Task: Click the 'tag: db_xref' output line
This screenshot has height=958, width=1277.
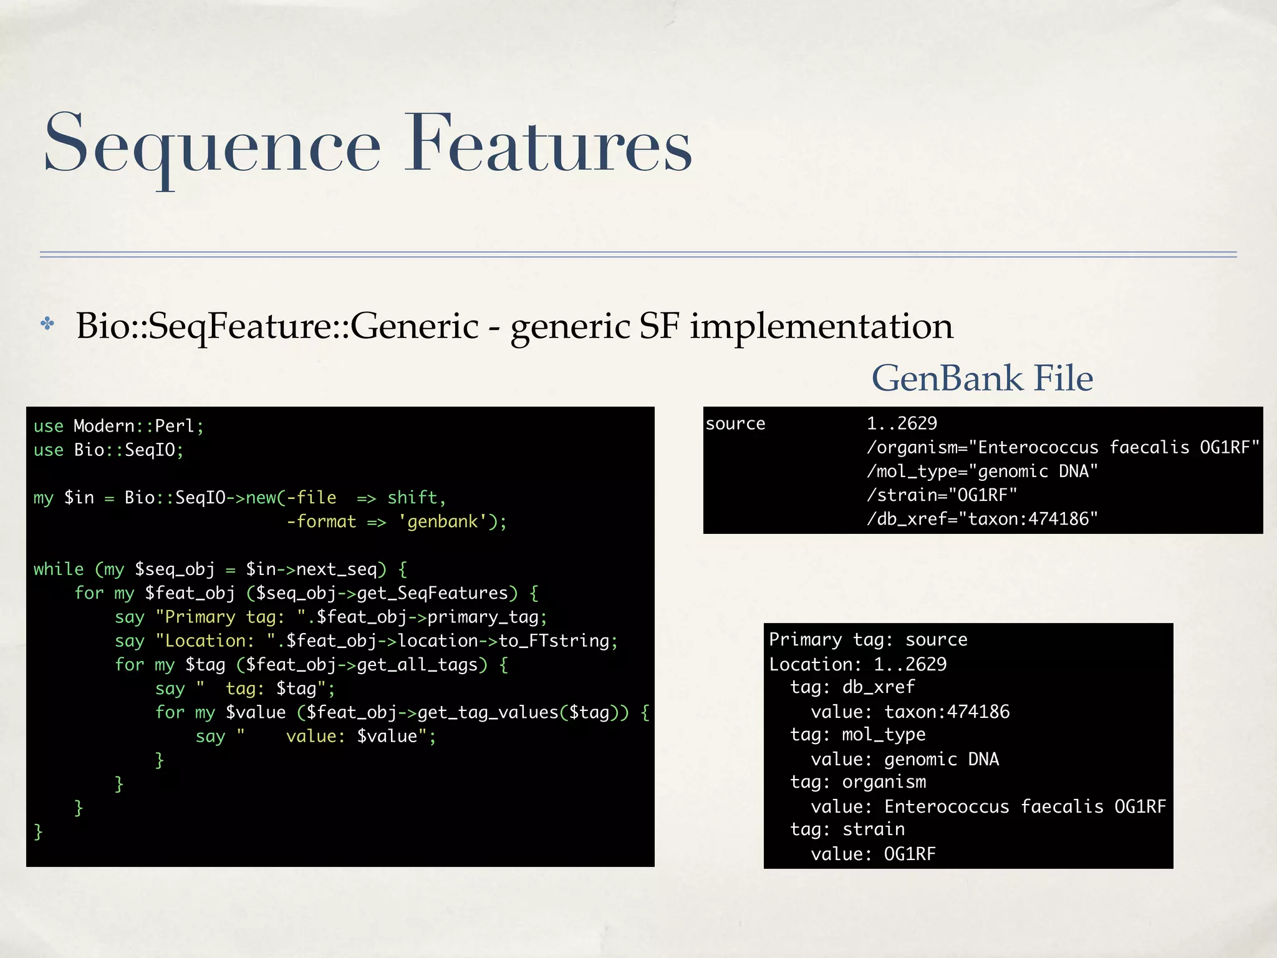Action: click(x=852, y=687)
